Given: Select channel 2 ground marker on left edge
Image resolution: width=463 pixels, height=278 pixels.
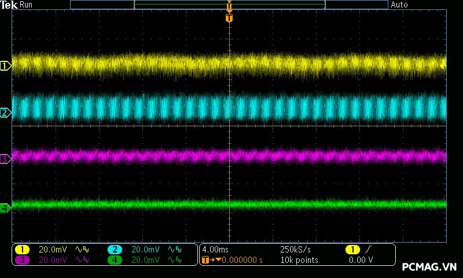Looking at the screenshot, I should tap(5, 112).
